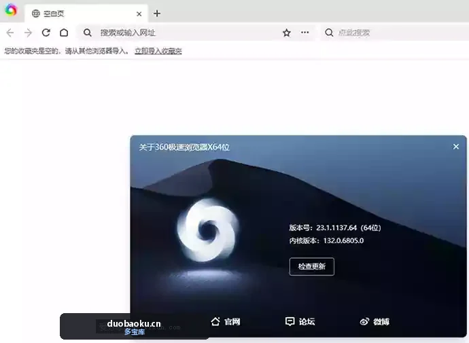The image size is (469, 343).
Task: Close the 空白页 tab
Action: pyautogui.click(x=139, y=14)
